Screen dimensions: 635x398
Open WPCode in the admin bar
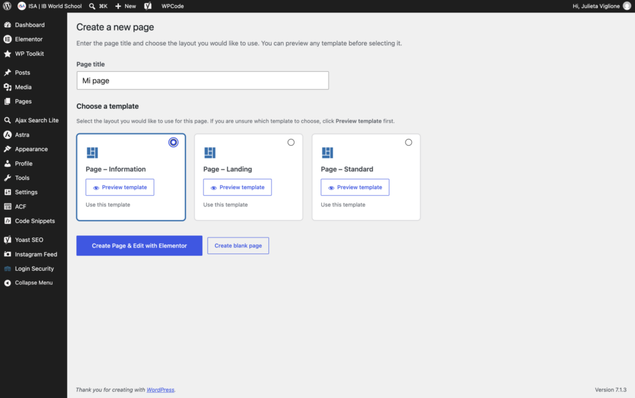[172, 6]
